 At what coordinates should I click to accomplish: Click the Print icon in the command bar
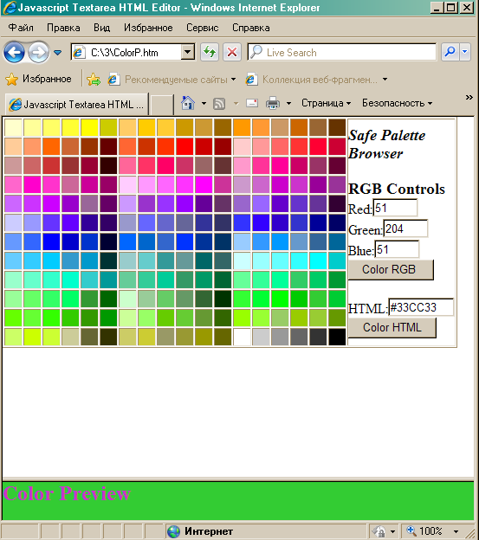pos(273,103)
